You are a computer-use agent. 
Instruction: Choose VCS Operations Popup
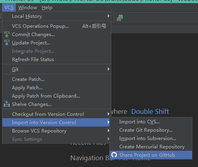[x=56, y=26]
